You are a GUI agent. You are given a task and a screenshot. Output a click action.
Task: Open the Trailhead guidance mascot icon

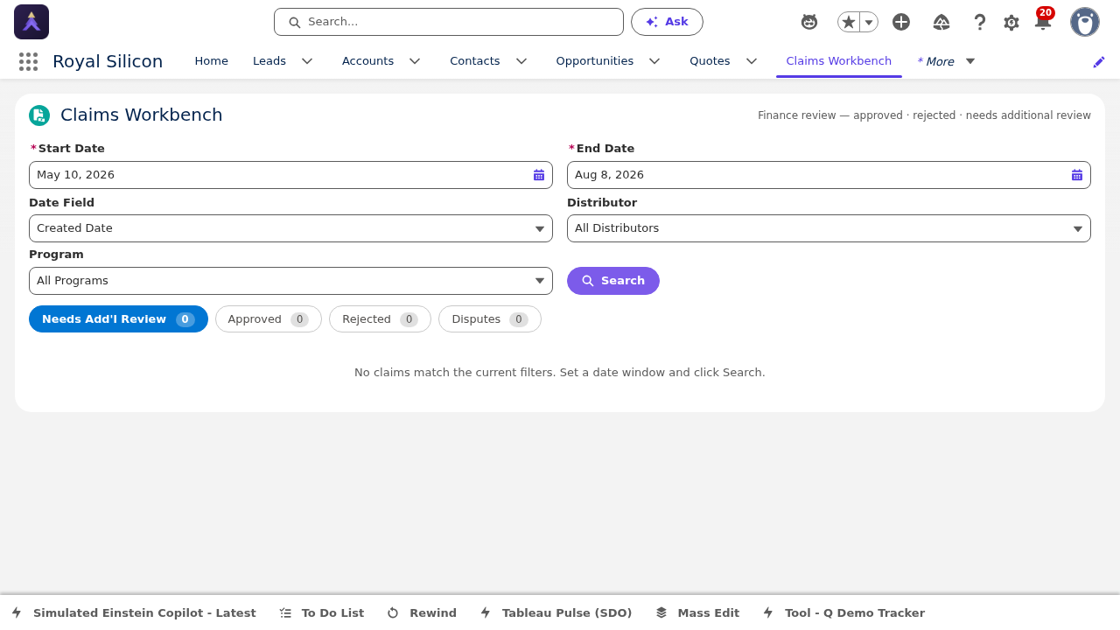pos(809,22)
